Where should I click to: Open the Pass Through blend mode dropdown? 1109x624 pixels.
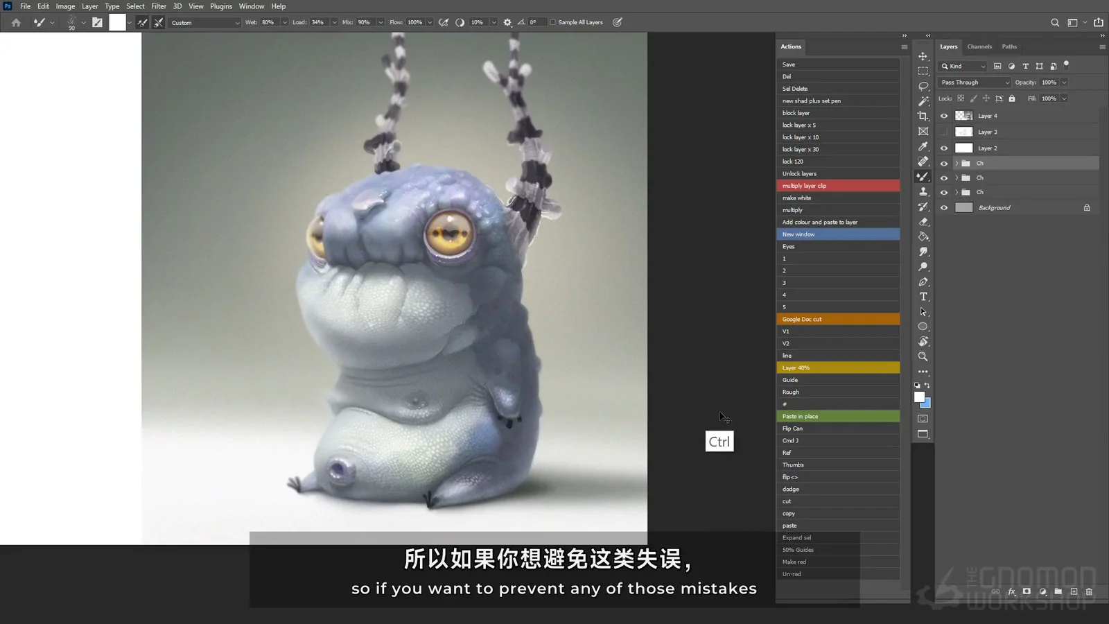(975, 83)
